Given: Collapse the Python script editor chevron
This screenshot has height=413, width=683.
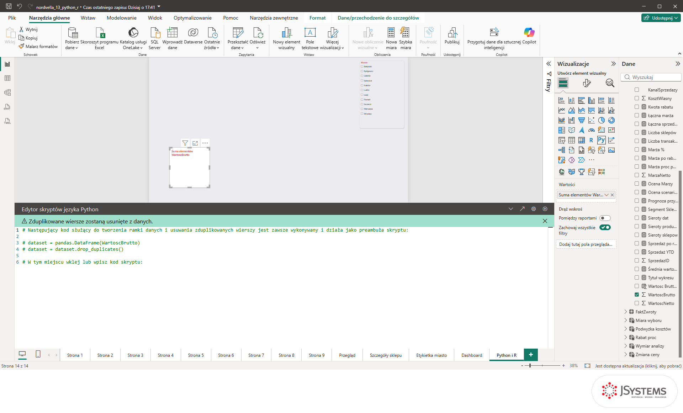Looking at the screenshot, I should tap(511, 209).
